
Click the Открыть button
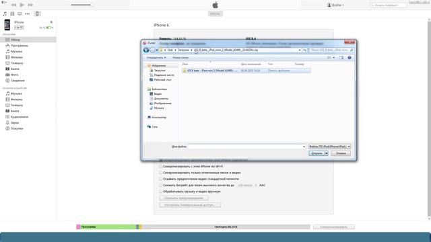pyautogui.click(x=317, y=153)
